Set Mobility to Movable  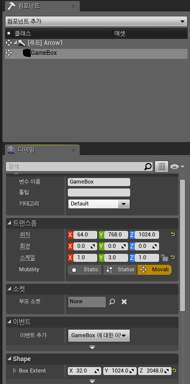click(154, 270)
